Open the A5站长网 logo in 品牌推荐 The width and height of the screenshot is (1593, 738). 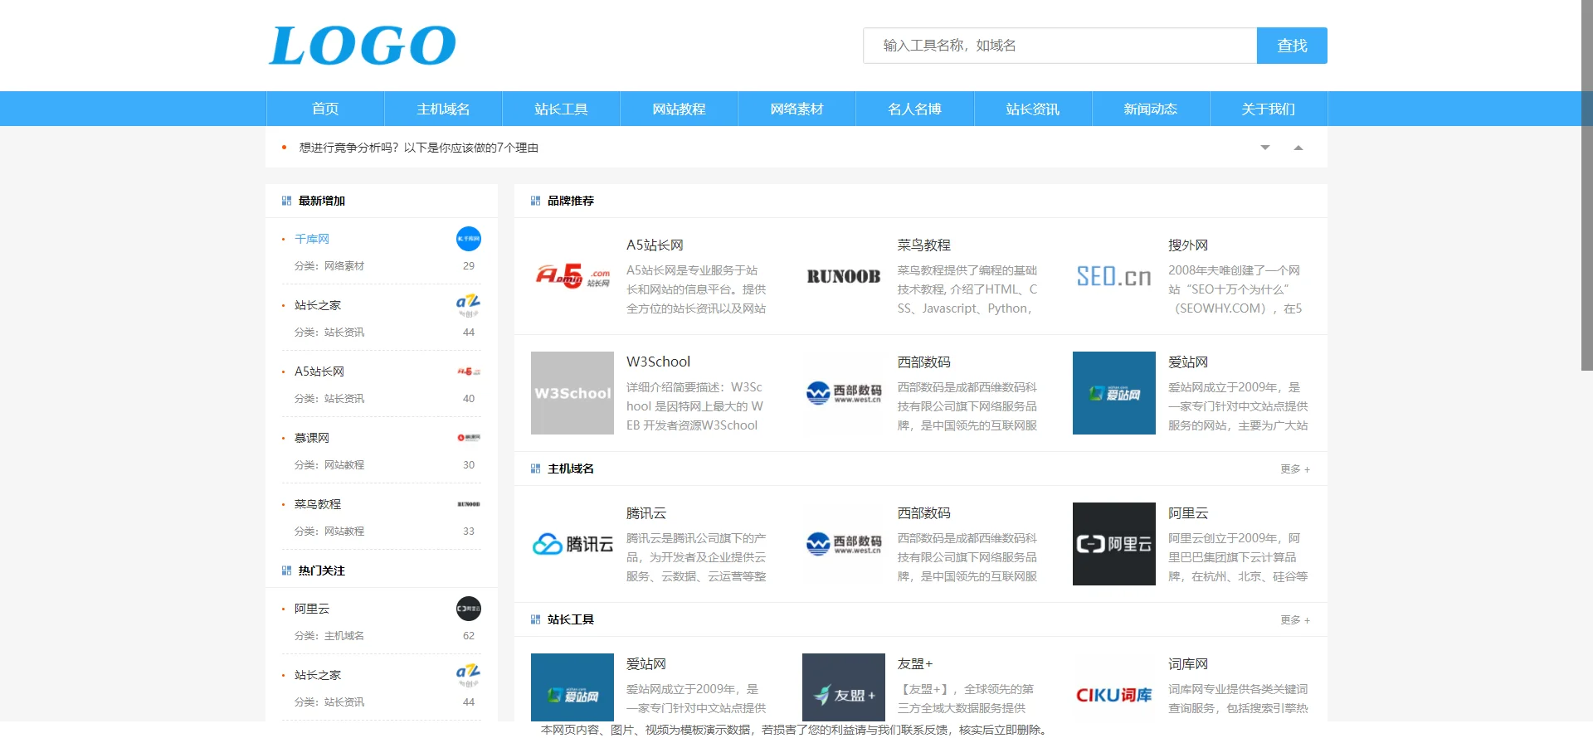[572, 276]
